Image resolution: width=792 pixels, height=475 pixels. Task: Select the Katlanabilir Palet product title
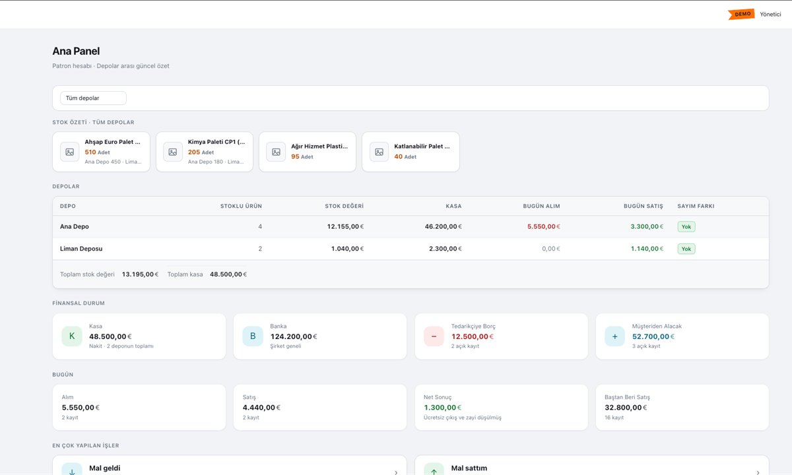[422, 146]
